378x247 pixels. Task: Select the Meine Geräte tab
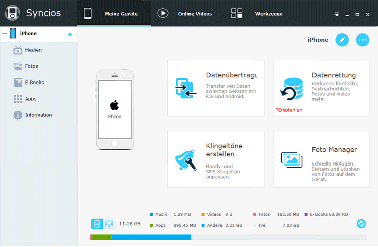pos(113,14)
